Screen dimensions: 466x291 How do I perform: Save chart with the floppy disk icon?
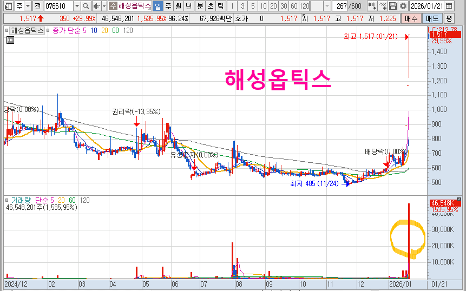(x=392, y=5)
